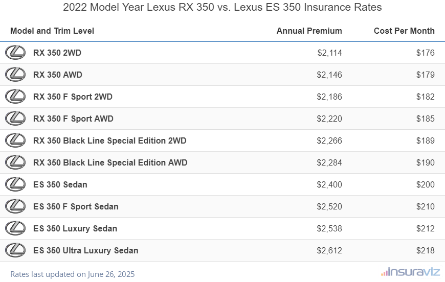Click the $2,284 annual premium value

point(329,162)
